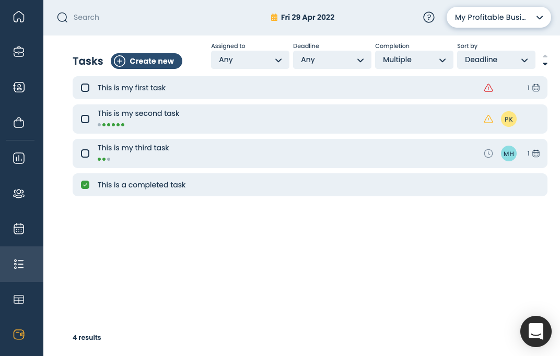Mark 'This is my second task' complete
Viewport: 560px width, 356px height.
85,119
